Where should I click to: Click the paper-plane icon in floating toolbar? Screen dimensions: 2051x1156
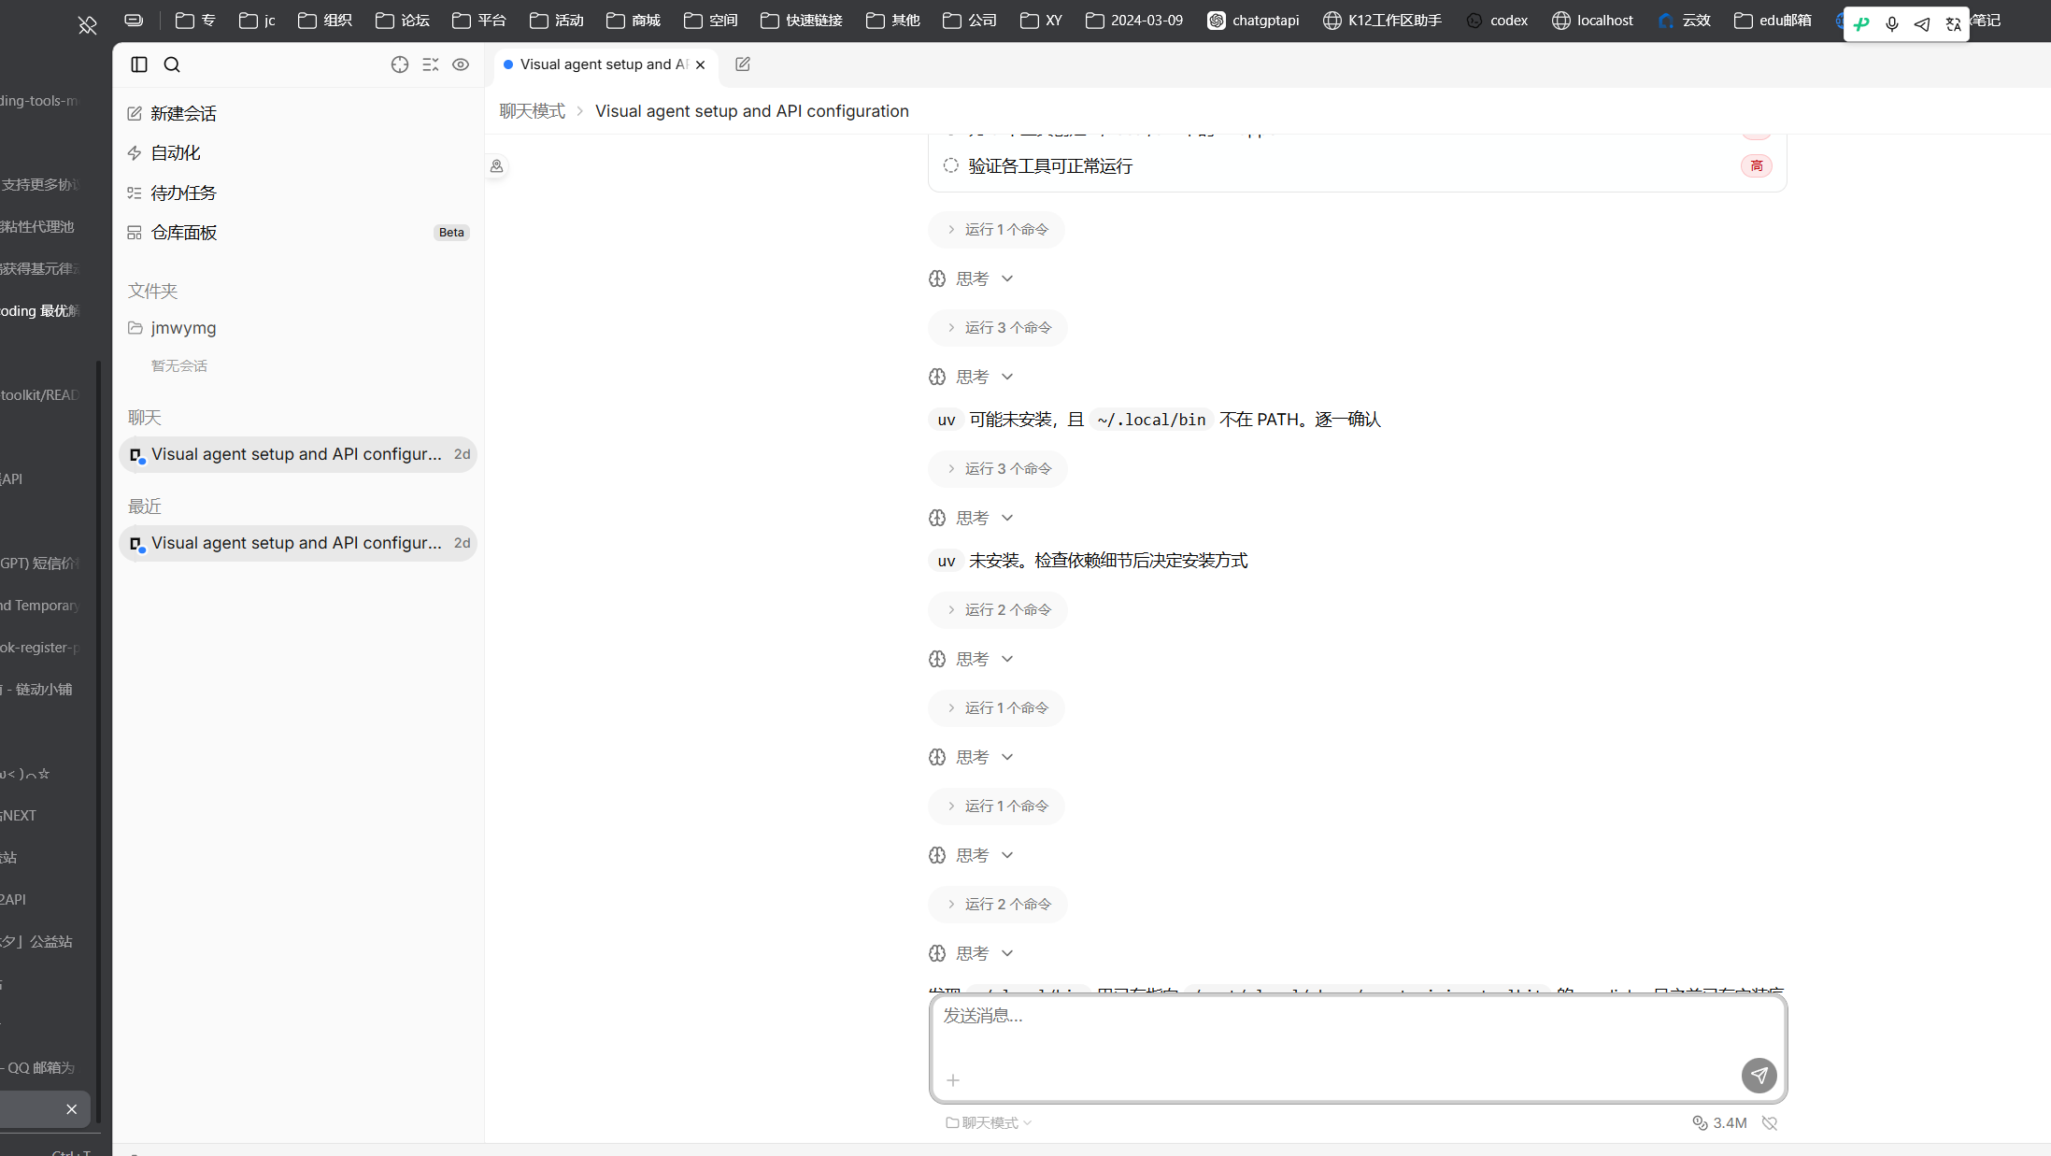1922,24
